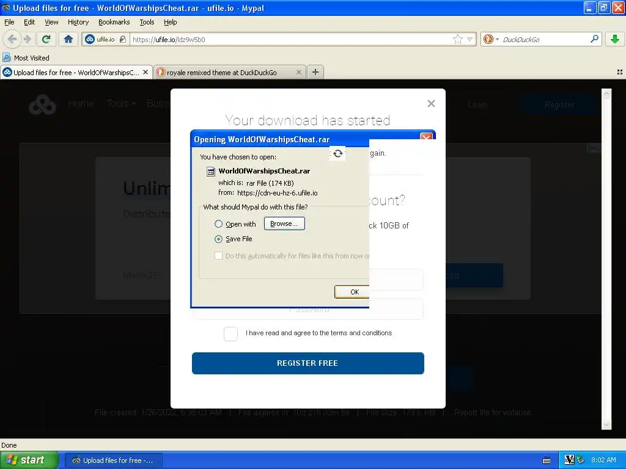Select the Save File radio button

[x=218, y=239]
